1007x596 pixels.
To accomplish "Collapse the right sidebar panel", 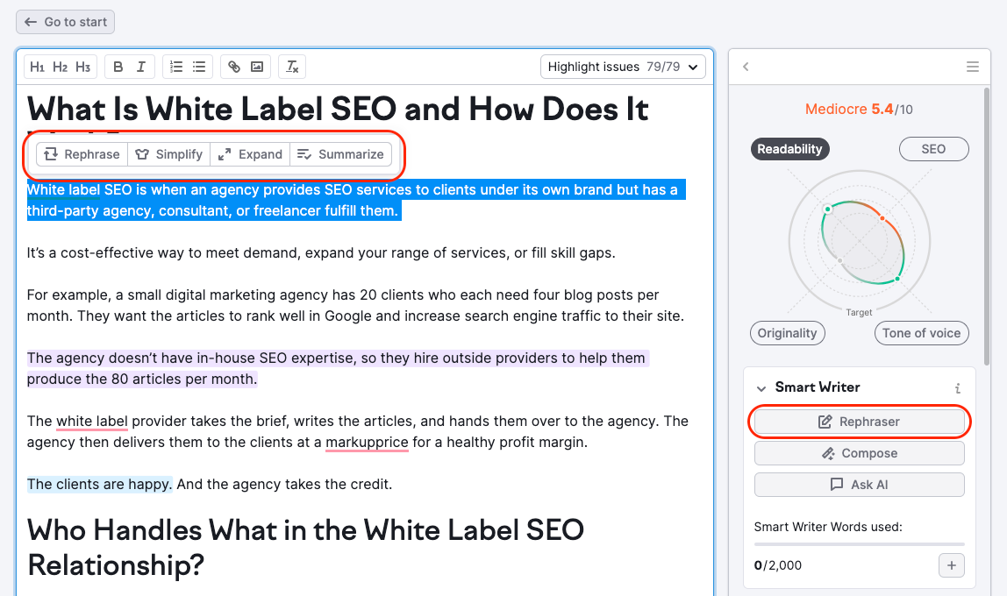I will (746, 66).
